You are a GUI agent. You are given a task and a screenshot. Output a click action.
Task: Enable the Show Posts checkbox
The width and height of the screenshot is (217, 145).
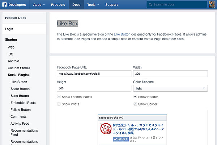tap(59, 104)
